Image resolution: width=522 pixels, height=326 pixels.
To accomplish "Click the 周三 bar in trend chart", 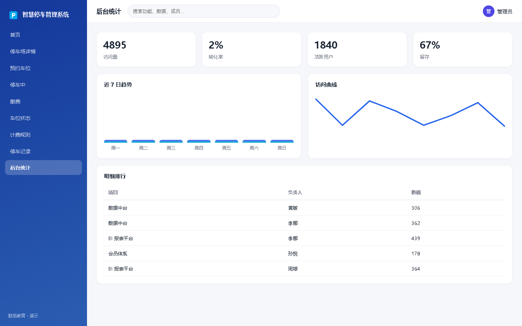I will [x=171, y=141].
